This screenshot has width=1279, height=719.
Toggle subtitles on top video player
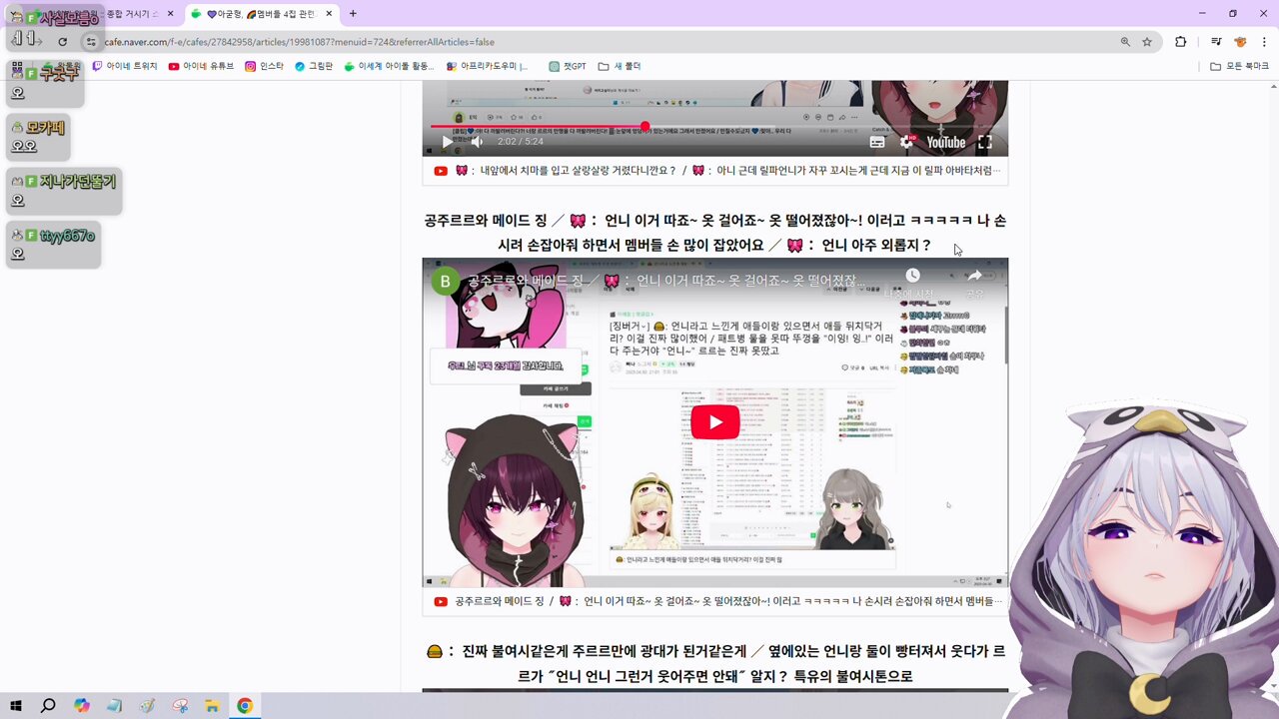(x=877, y=142)
